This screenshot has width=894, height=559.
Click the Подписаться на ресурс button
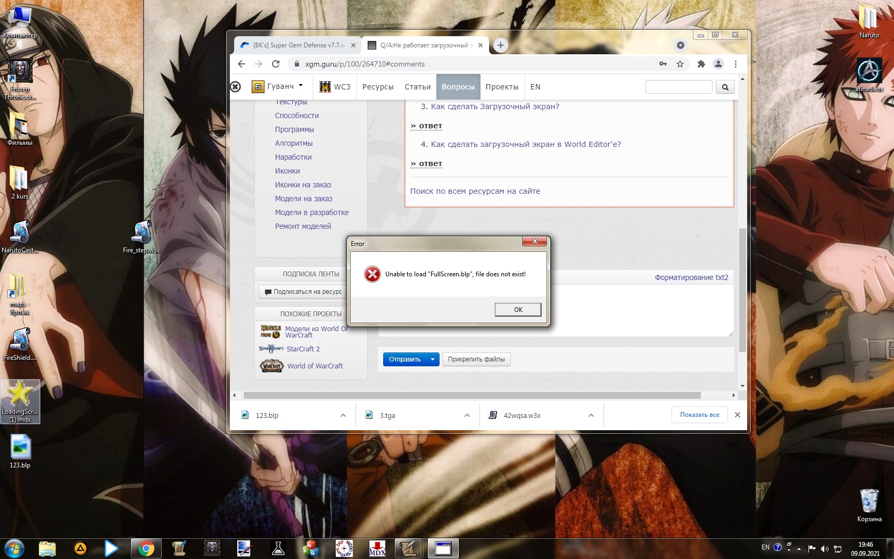click(x=303, y=292)
